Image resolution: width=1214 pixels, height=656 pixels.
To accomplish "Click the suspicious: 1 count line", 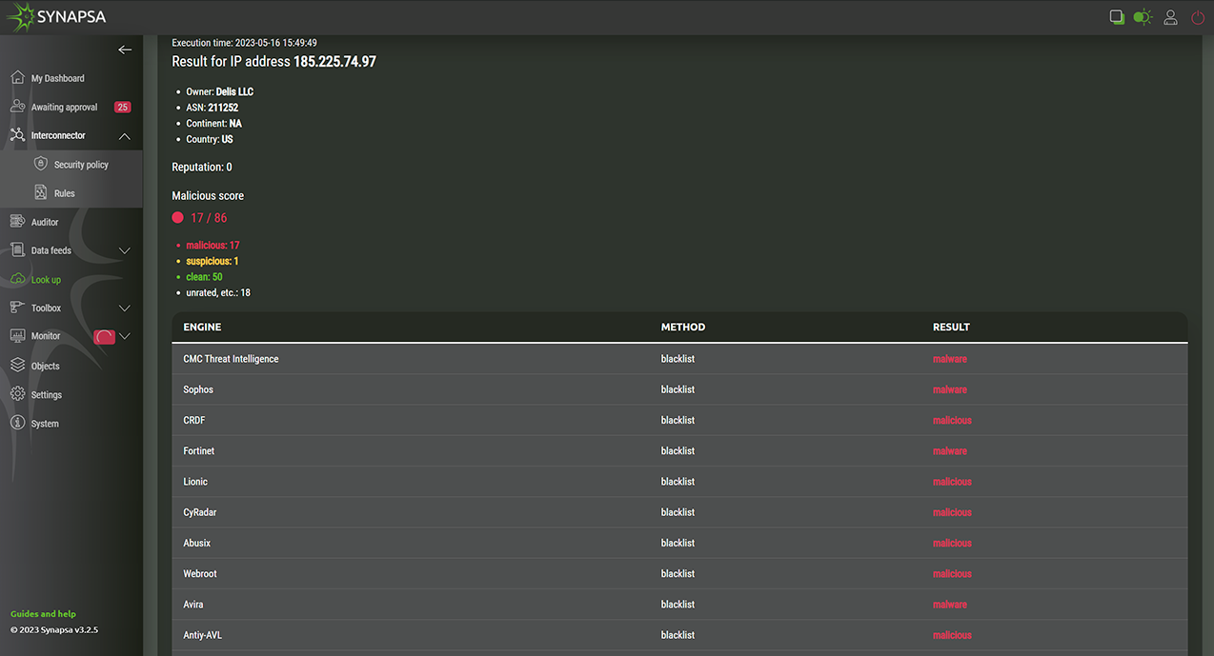I will pos(212,261).
